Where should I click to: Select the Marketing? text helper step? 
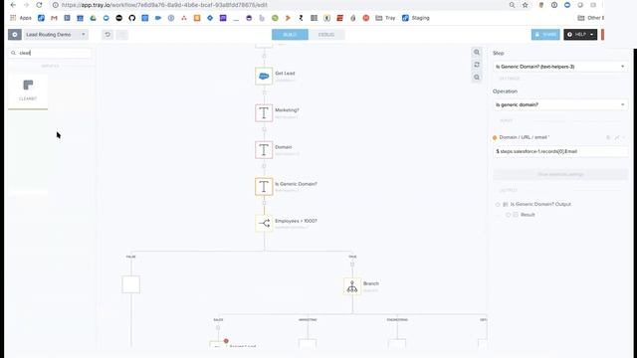tap(264, 112)
